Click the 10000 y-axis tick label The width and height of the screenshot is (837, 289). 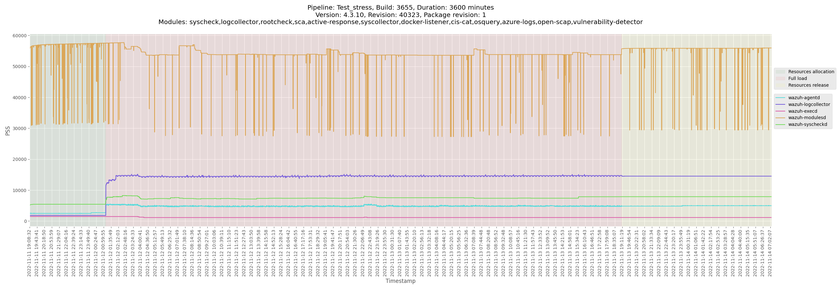(x=20, y=190)
